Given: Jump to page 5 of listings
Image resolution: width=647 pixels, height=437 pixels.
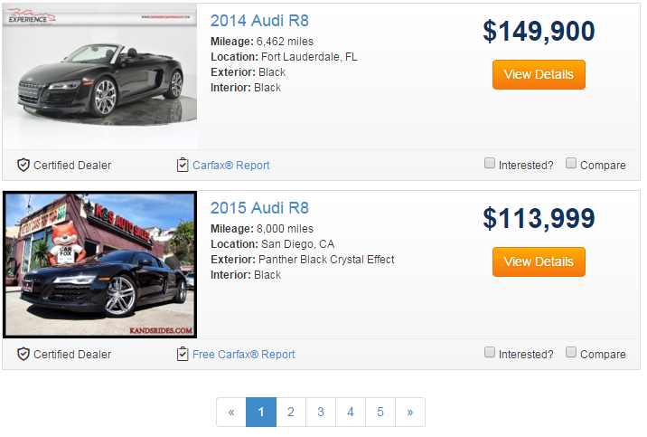Looking at the screenshot, I should (x=380, y=412).
